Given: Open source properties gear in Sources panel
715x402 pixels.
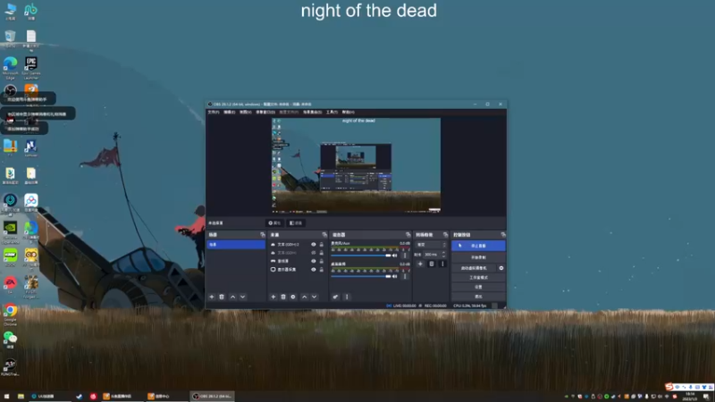Looking at the screenshot, I should (293, 297).
